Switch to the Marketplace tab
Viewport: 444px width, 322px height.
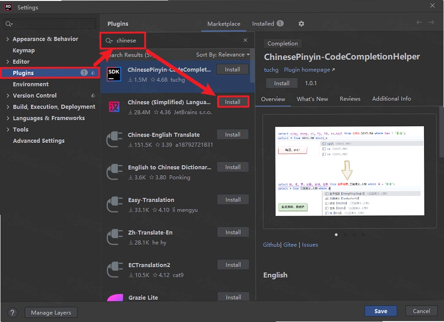(224, 24)
